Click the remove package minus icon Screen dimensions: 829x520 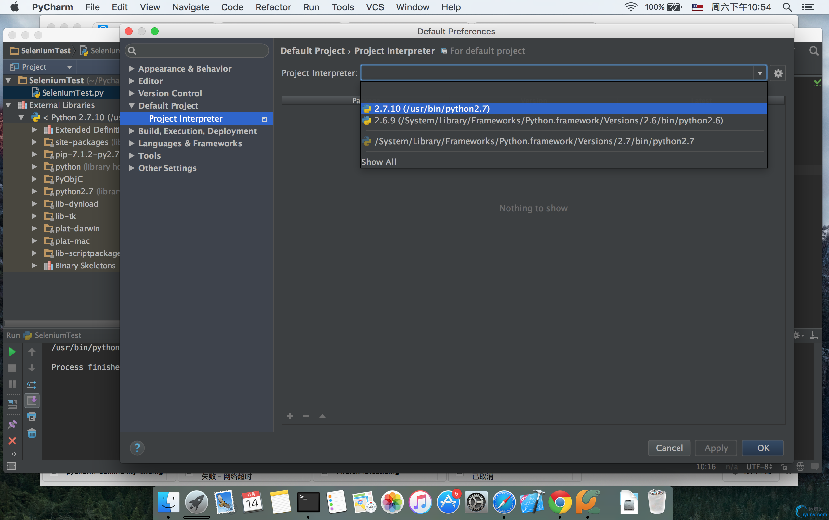tap(306, 416)
